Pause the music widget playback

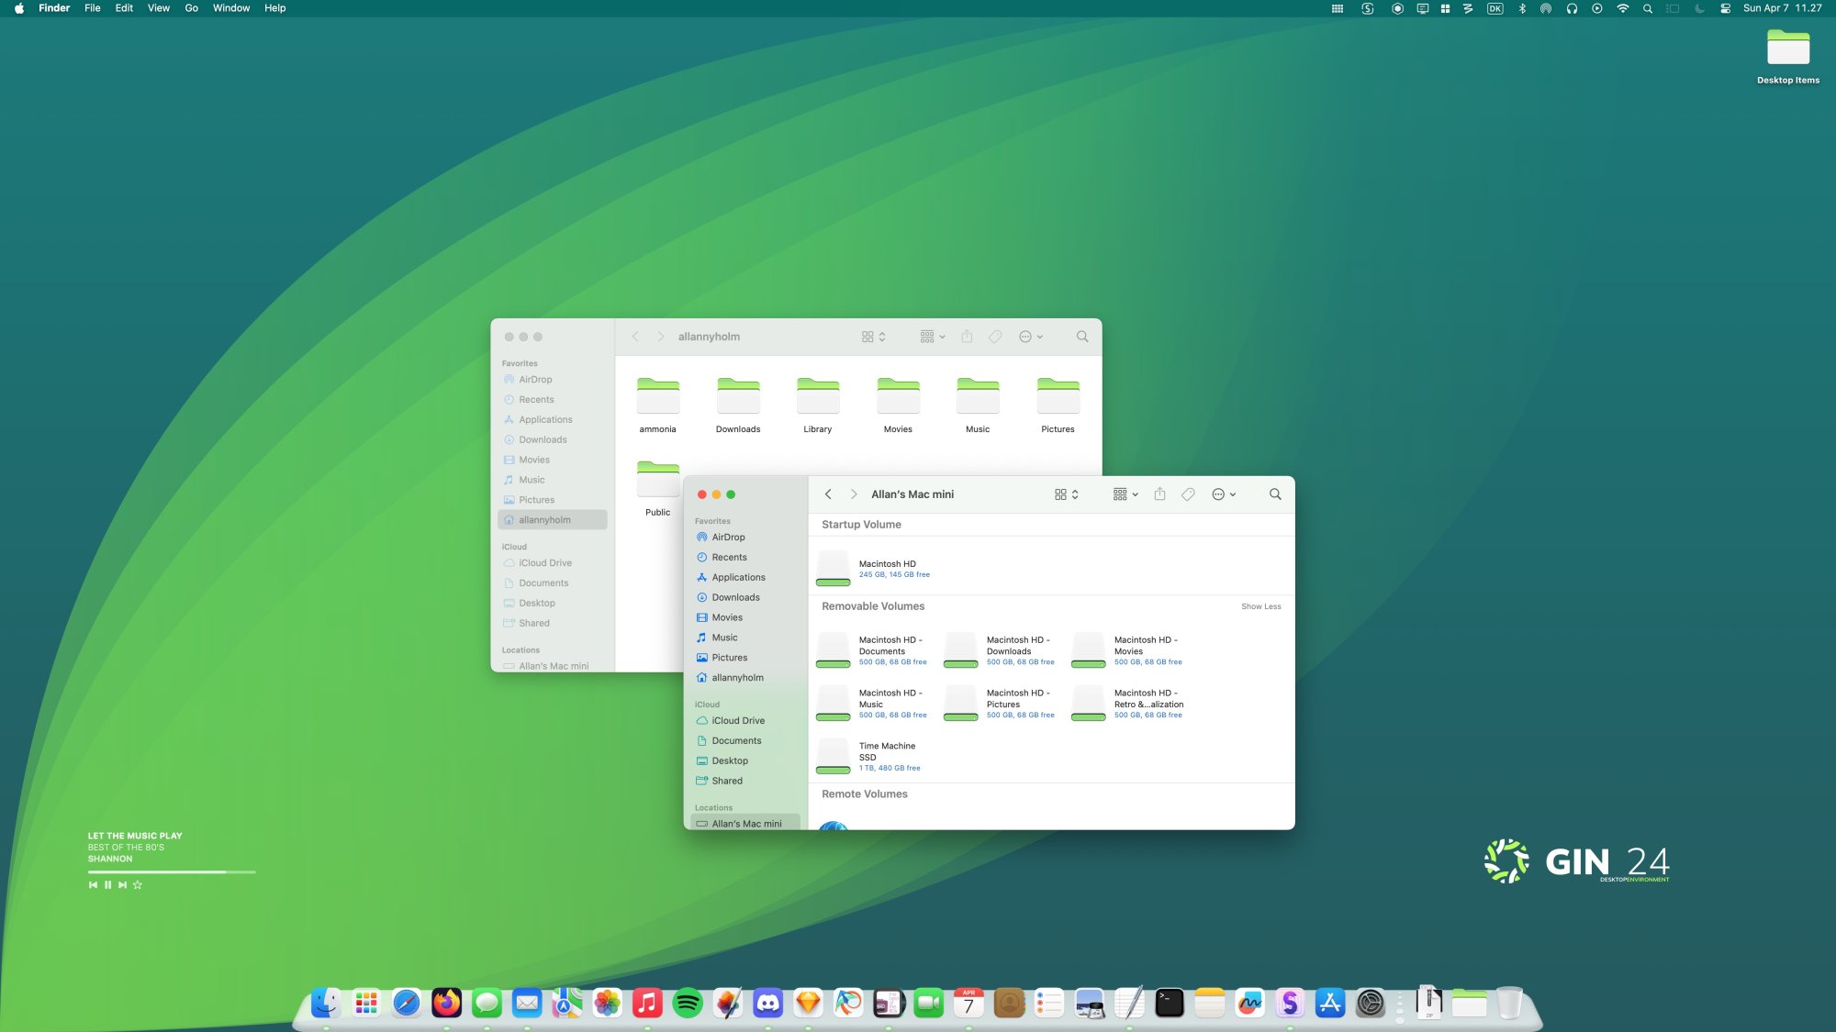click(107, 885)
